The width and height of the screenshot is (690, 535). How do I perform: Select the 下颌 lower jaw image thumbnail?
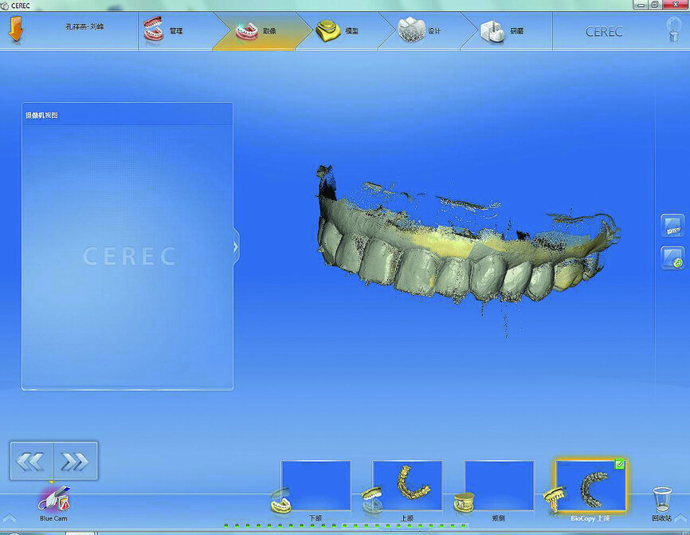pos(316,486)
